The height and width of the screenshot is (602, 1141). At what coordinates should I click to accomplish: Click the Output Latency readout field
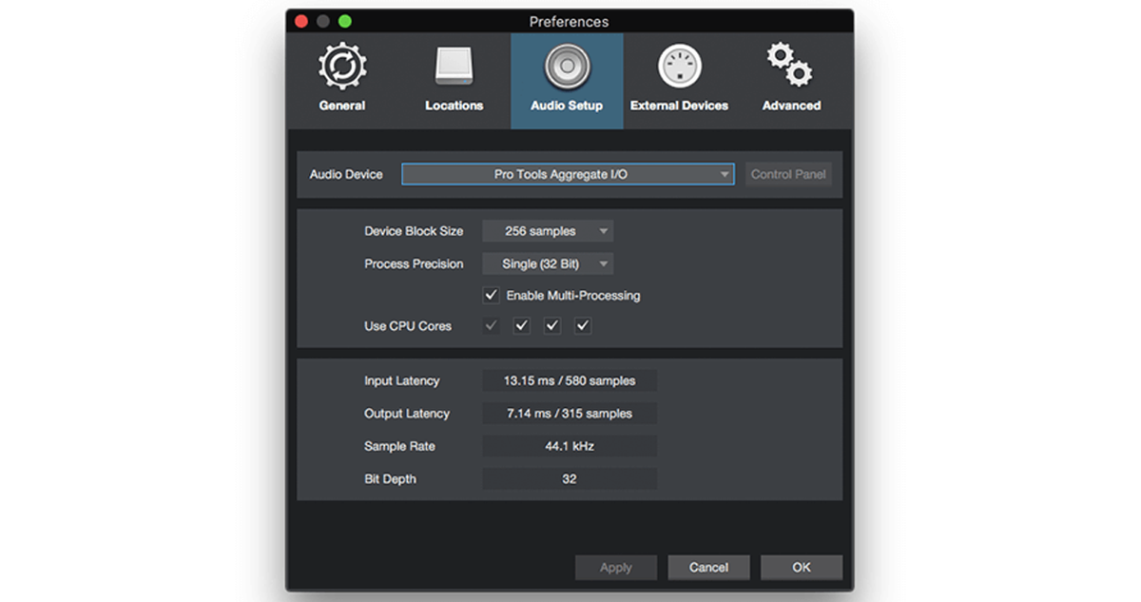[569, 413]
